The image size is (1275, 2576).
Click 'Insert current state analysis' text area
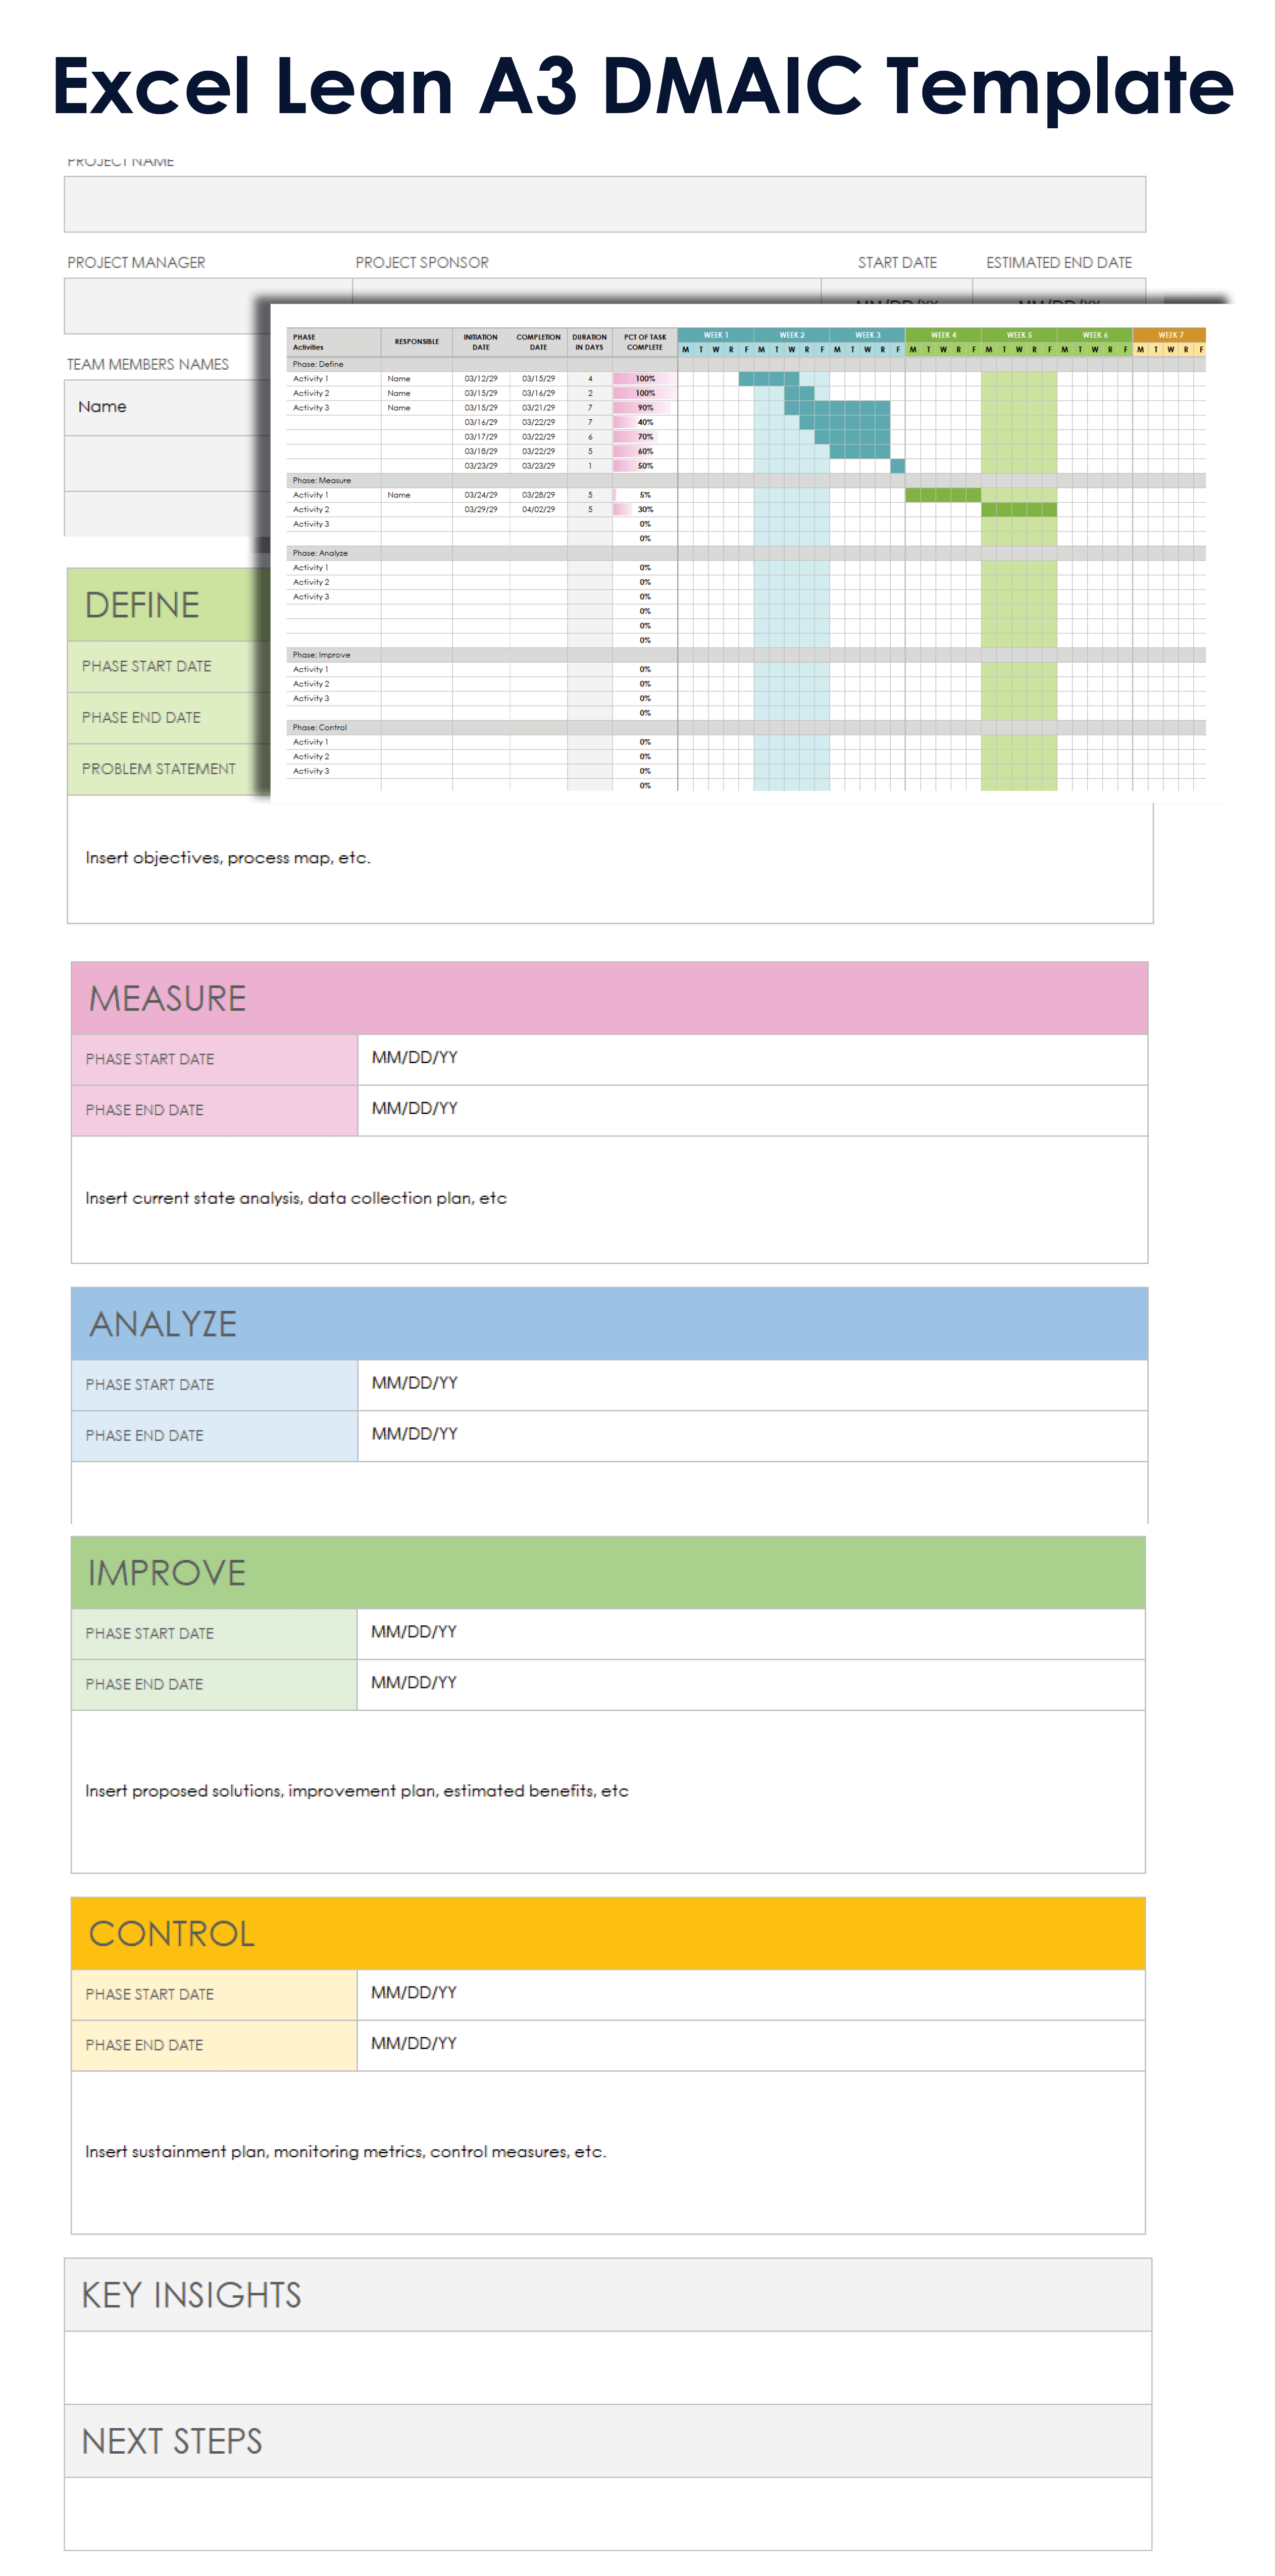(x=609, y=1199)
